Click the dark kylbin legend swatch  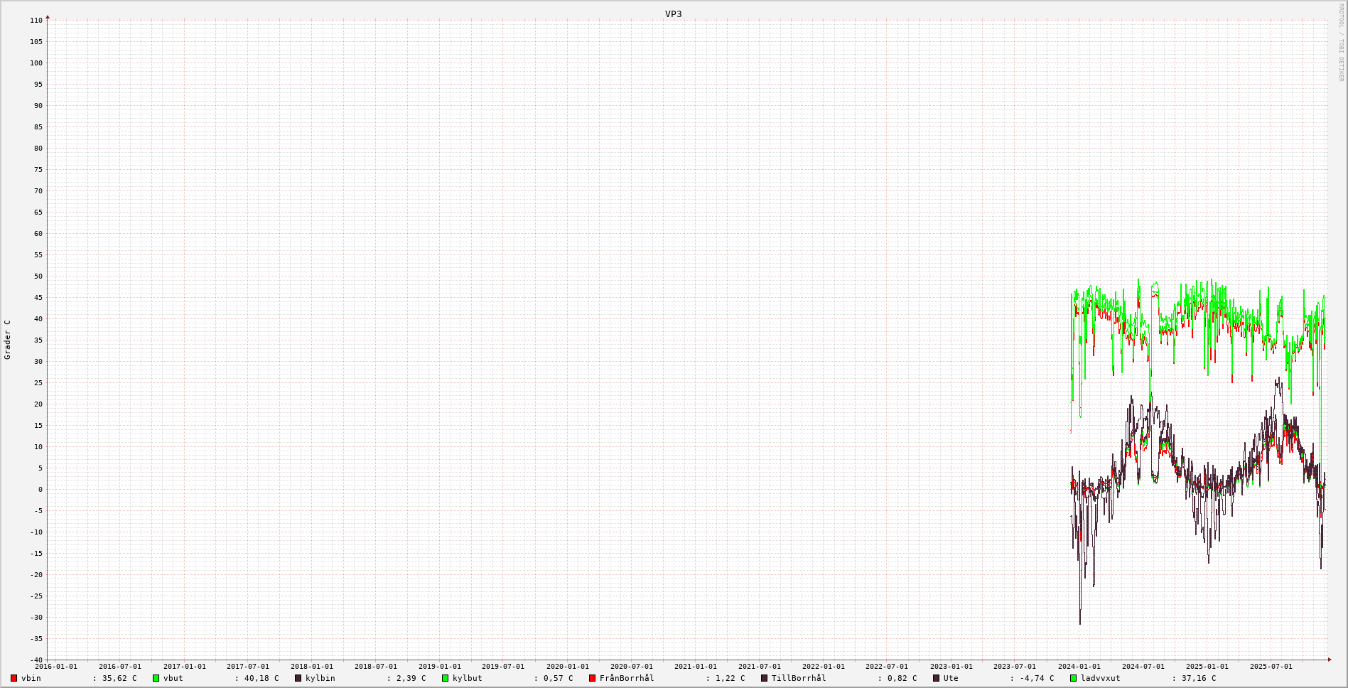tap(298, 678)
